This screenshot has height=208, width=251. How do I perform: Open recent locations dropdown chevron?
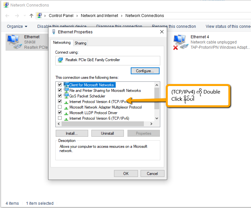point(25,16)
